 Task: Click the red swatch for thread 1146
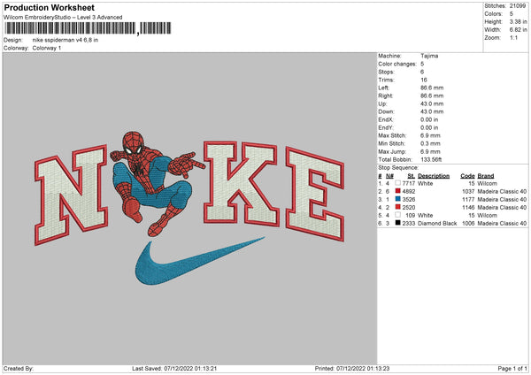tap(398, 207)
